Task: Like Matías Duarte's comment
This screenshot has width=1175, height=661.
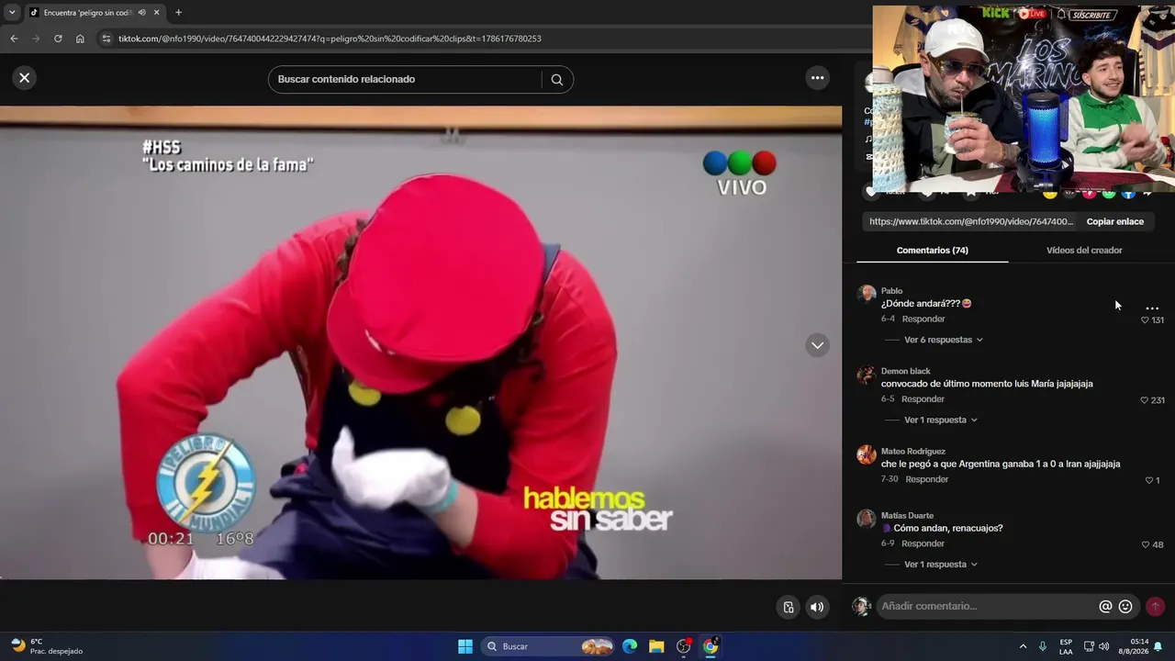Action: pos(1145,544)
